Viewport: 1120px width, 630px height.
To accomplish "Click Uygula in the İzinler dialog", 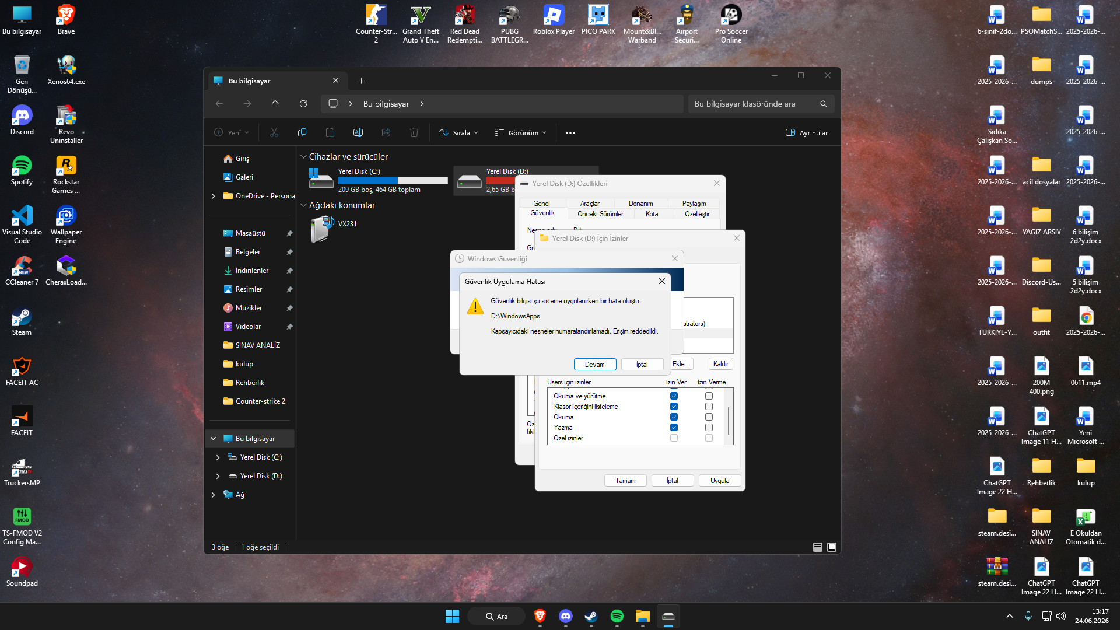I will coord(720,481).
